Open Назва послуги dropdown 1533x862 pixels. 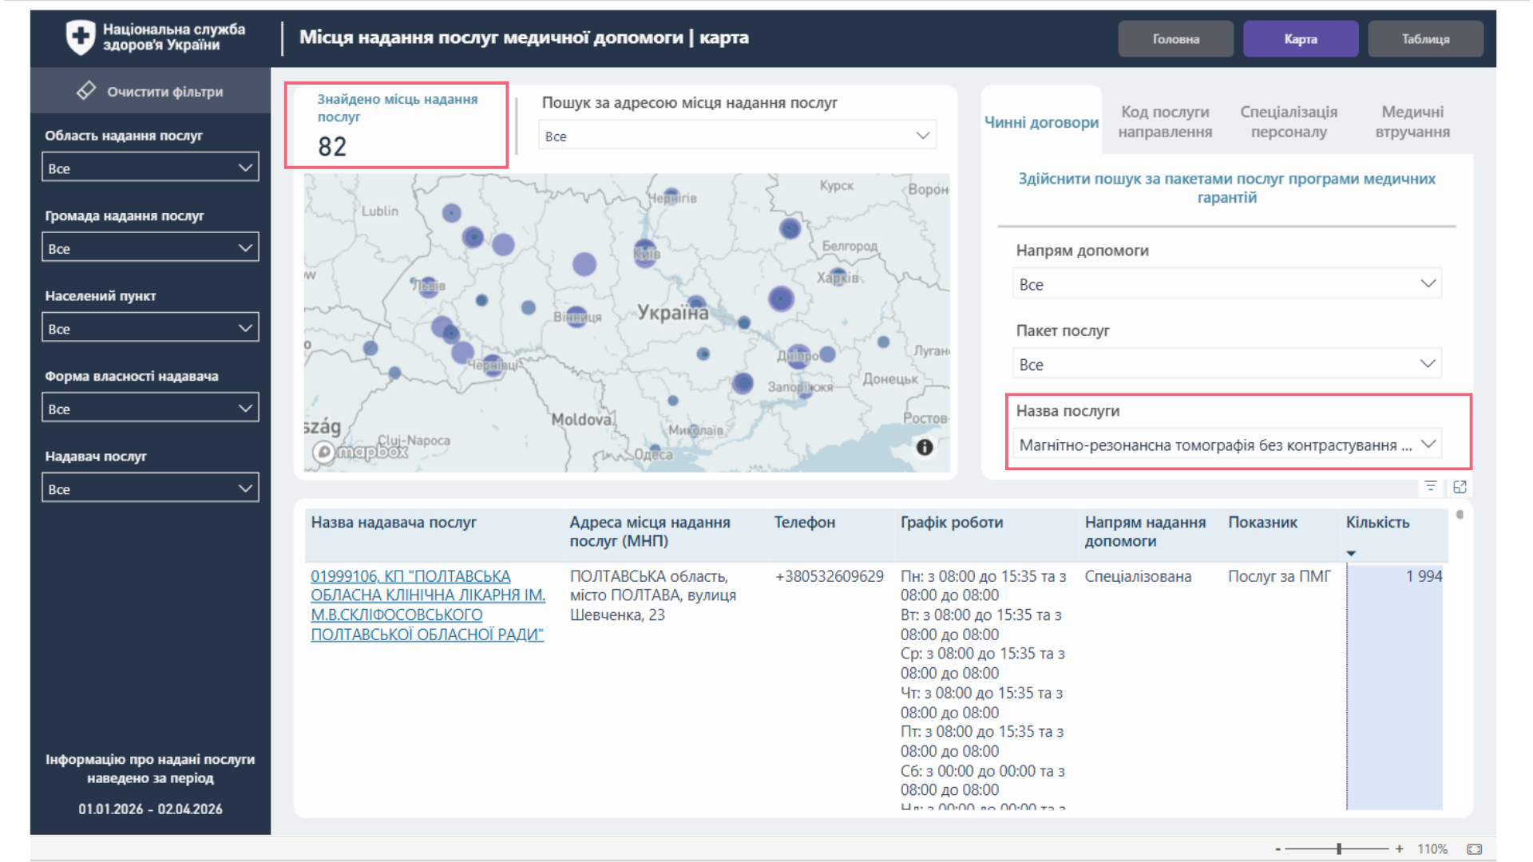1227,445
